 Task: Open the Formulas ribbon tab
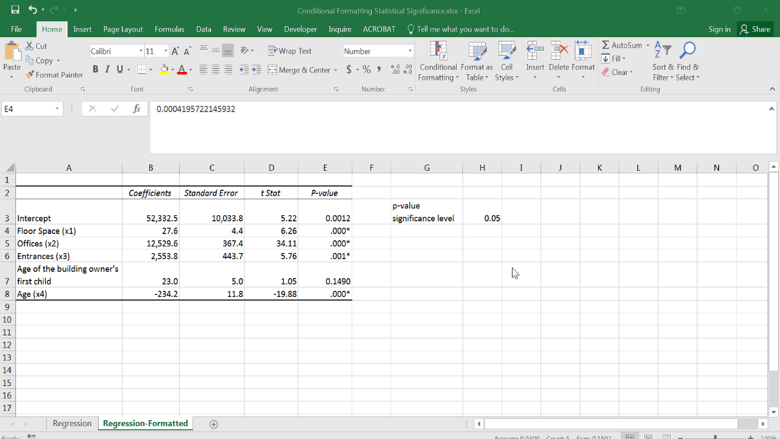coord(169,29)
